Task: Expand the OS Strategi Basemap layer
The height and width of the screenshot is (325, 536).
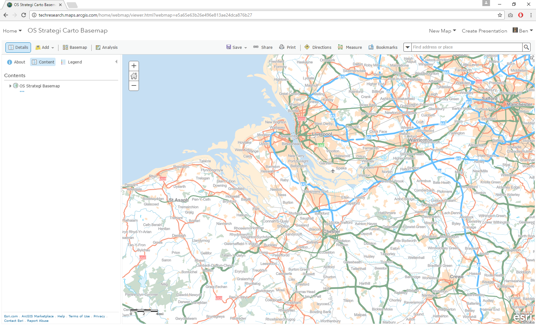Action: [10, 86]
